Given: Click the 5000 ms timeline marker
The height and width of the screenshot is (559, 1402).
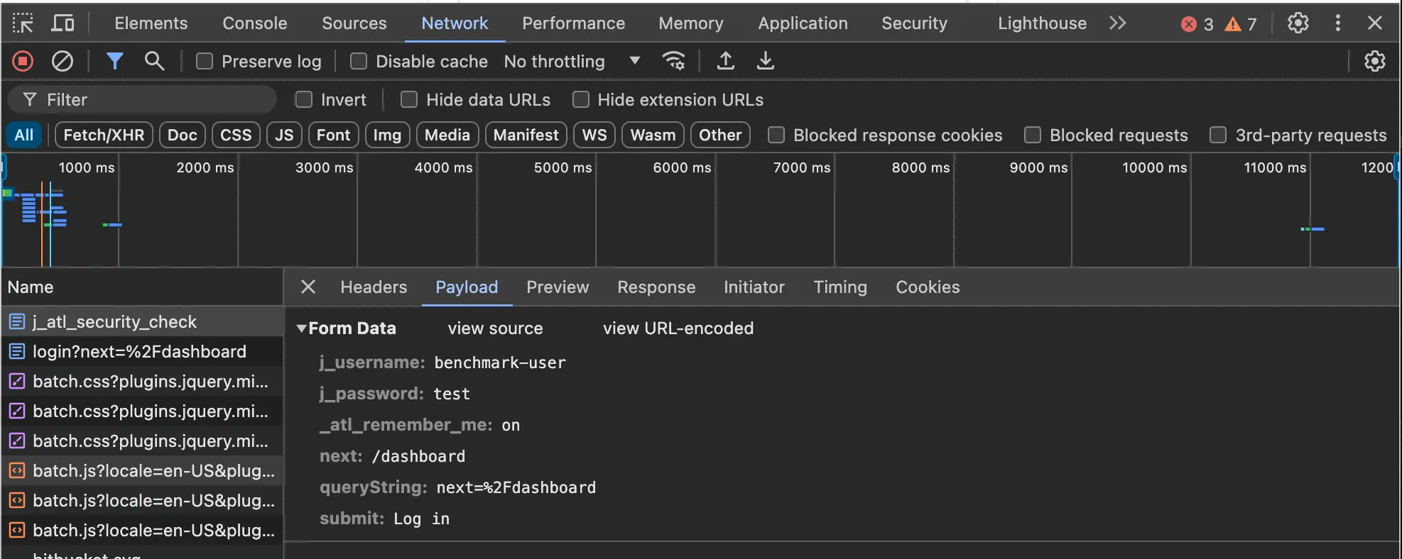Looking at the screenshot, I should click(563, 168).
